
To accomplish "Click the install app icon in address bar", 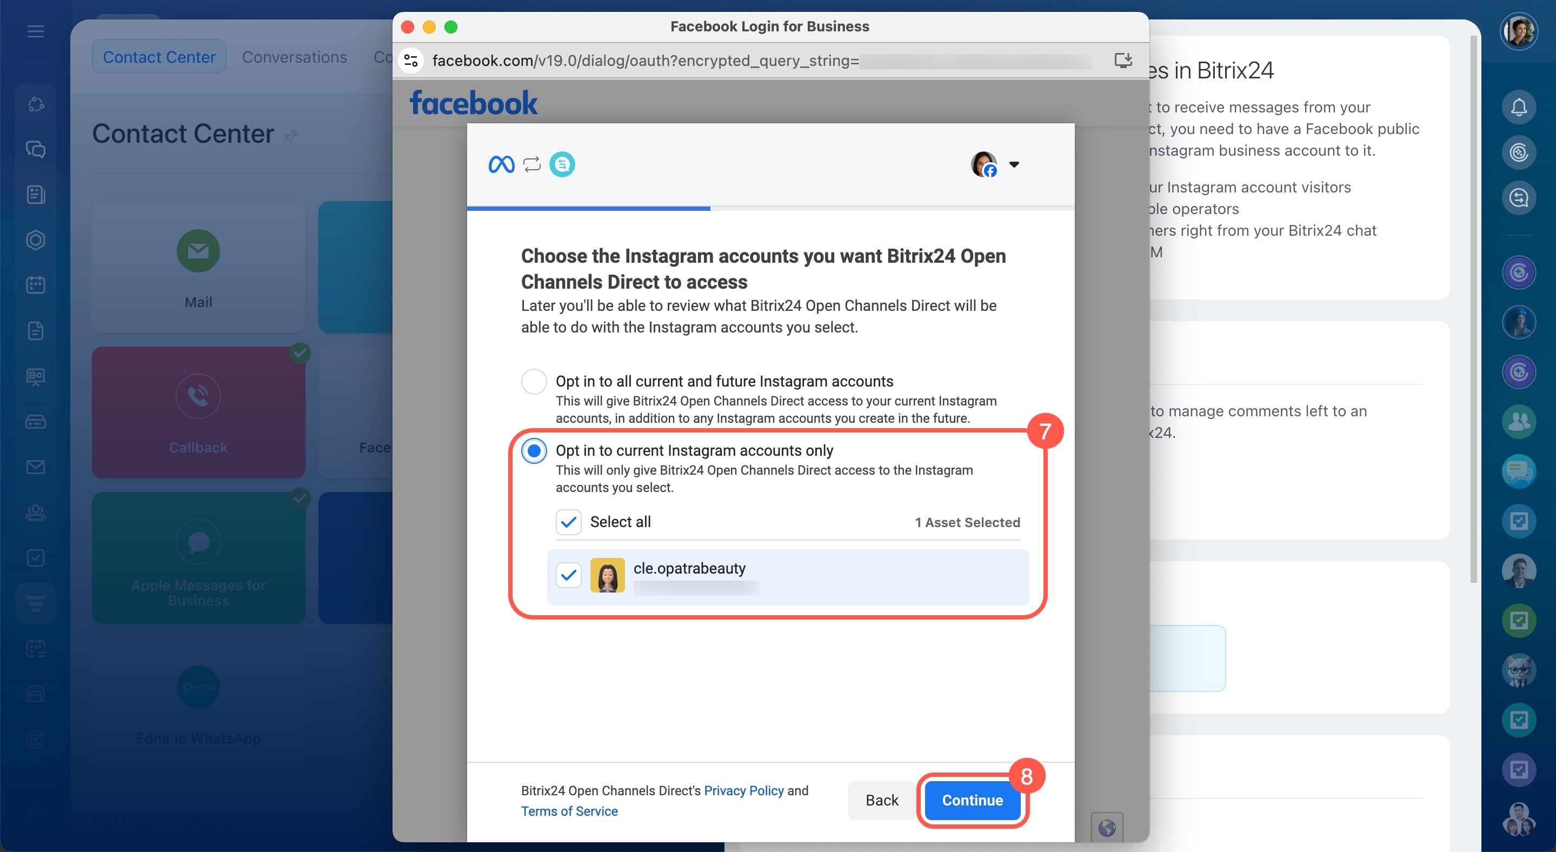I will click(x=1123, y=61).
